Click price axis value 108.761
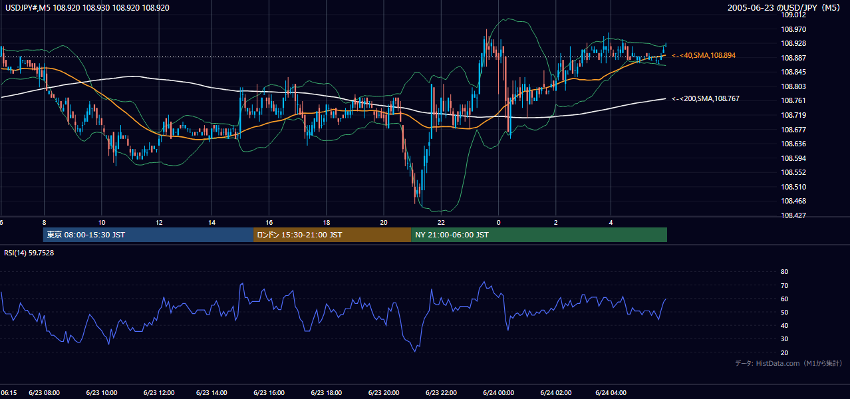Viewport: 850px width, 399px height. coord(793,101)
